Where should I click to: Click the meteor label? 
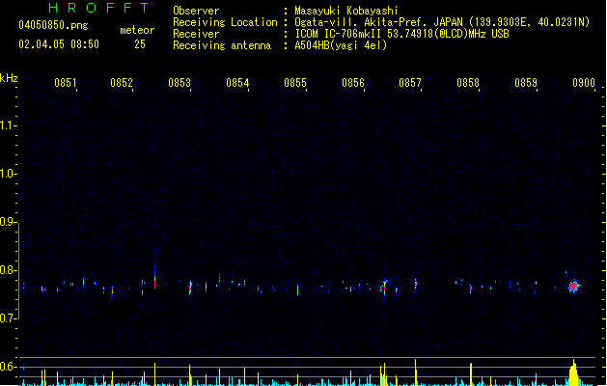137,30
